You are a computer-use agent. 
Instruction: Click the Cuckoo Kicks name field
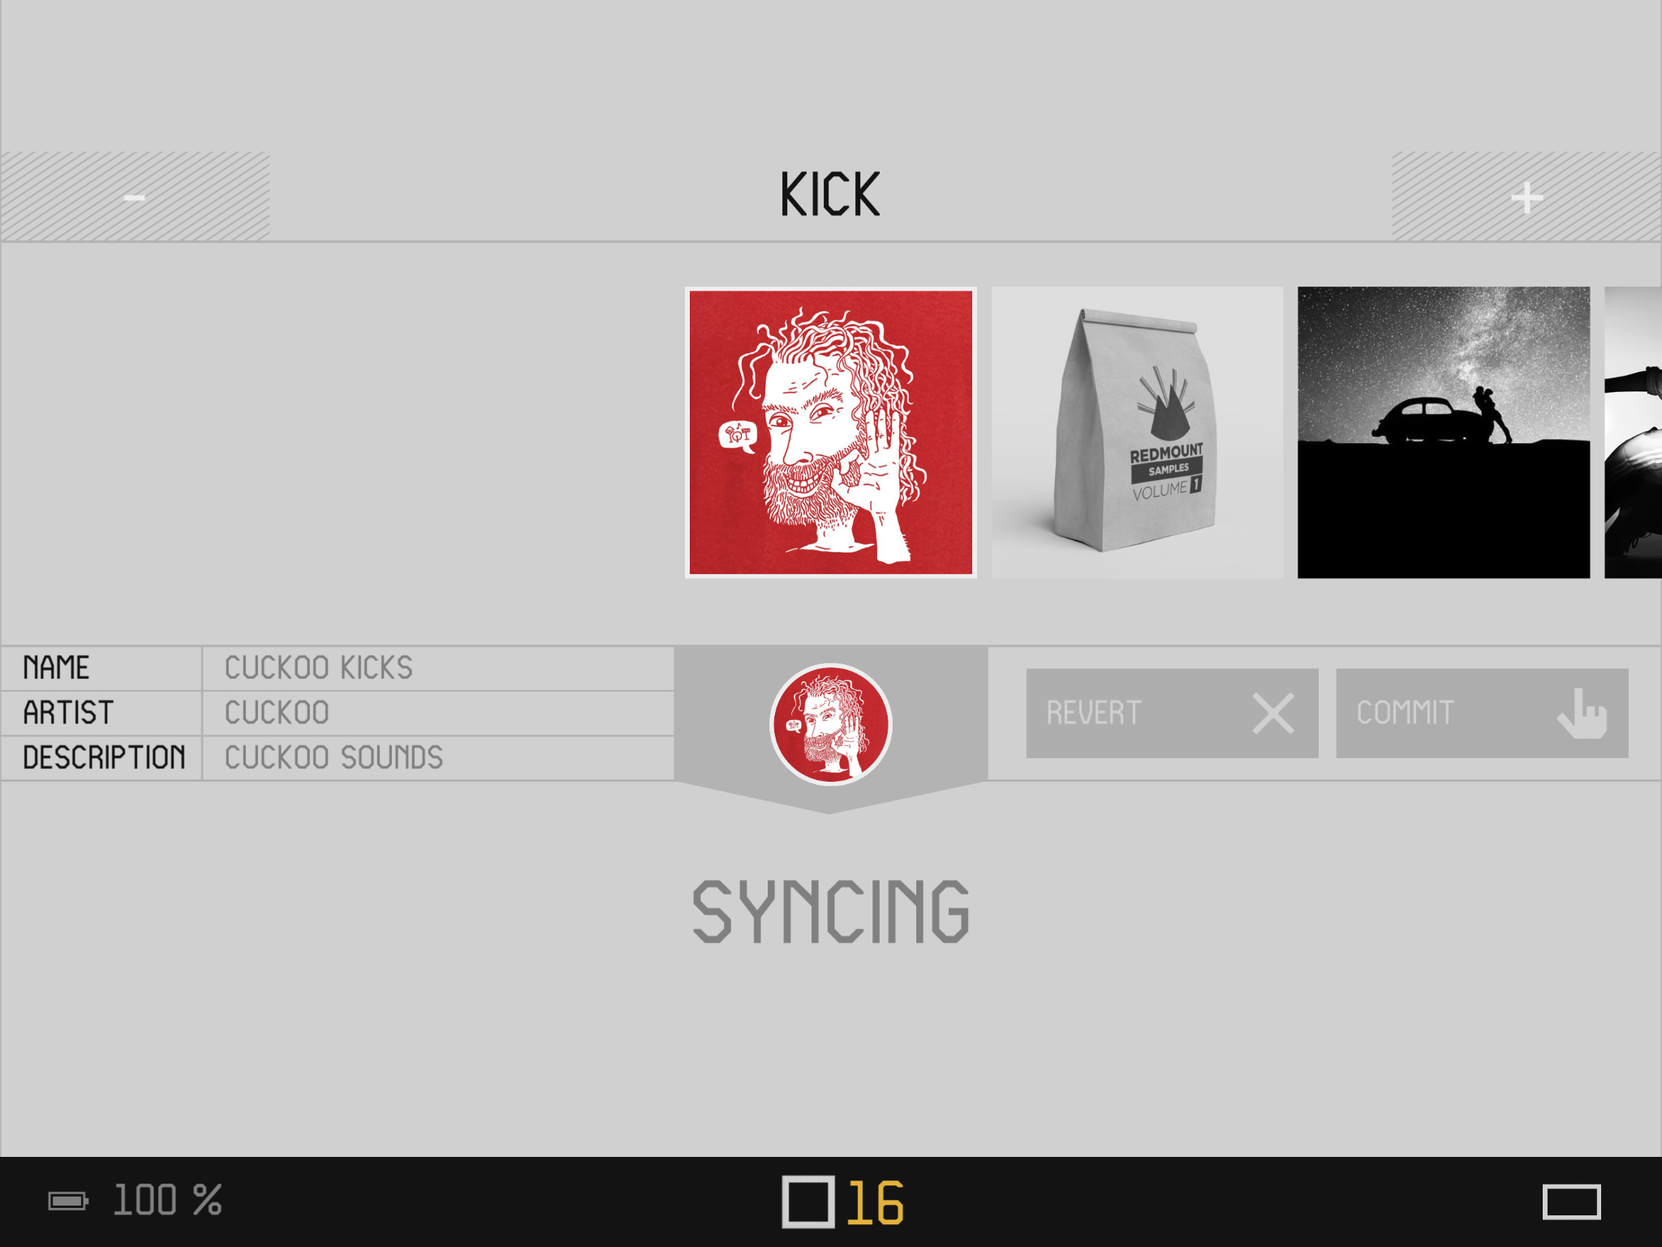point(438,668)
